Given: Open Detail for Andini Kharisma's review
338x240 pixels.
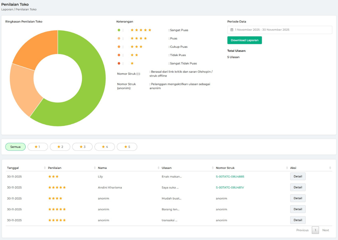Looking at the screenshot, I should [x=298, y=188].
